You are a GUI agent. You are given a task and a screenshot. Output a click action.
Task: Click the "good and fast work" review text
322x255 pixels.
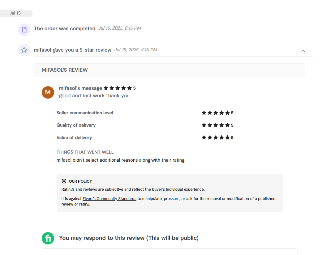point(94,96)
